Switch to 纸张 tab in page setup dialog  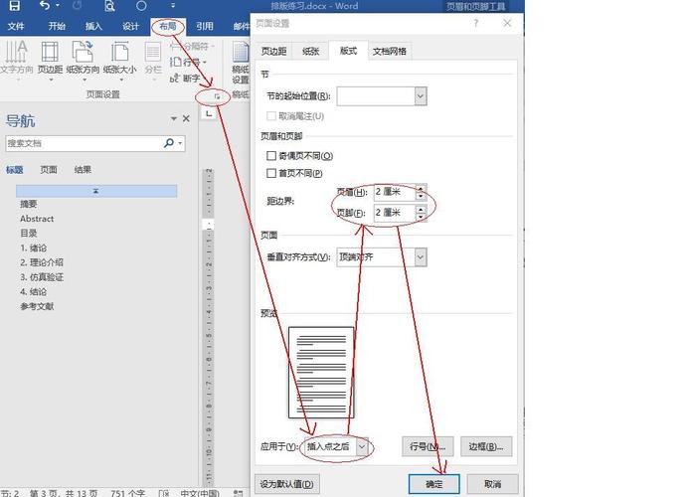coord(310,52)
